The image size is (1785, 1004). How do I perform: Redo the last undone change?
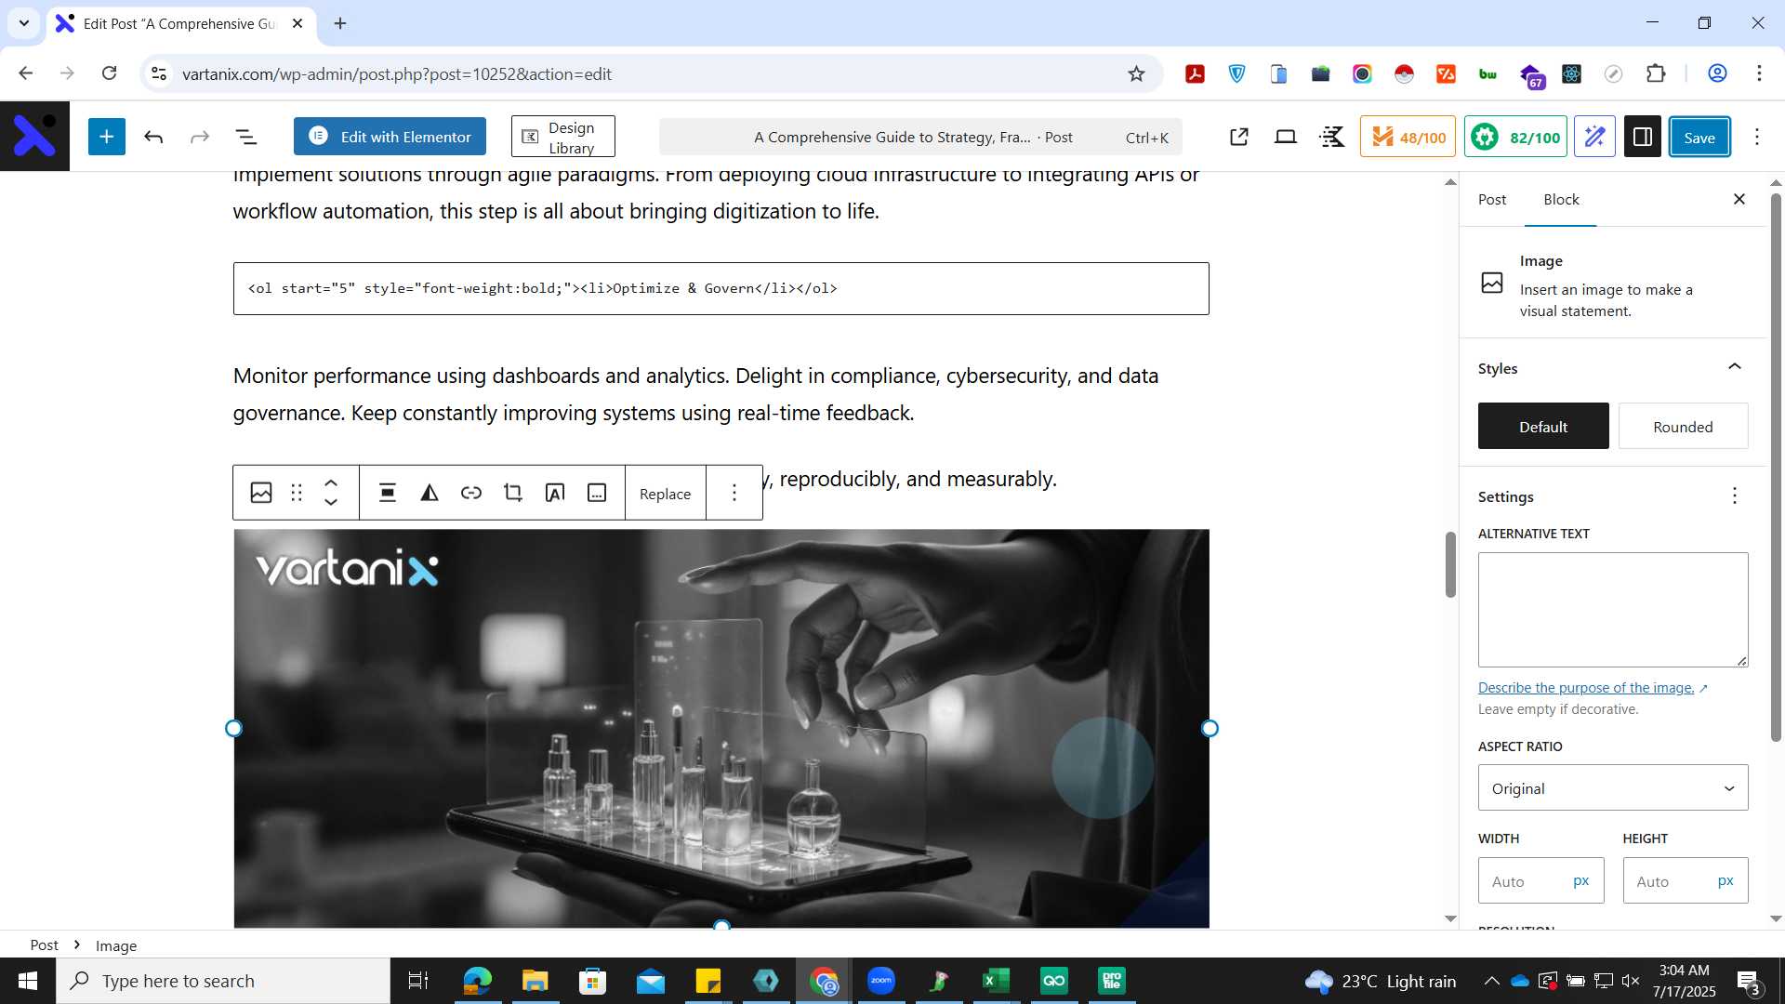200,137
